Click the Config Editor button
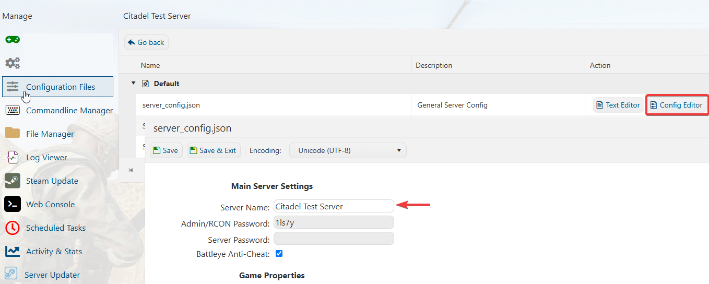The width and height of the screenshot is (709, 284). click(677, 105)
